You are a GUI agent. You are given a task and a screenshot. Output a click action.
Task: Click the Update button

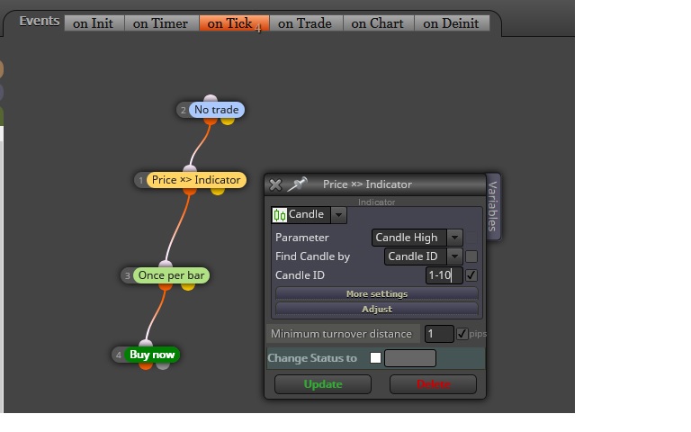323,384
